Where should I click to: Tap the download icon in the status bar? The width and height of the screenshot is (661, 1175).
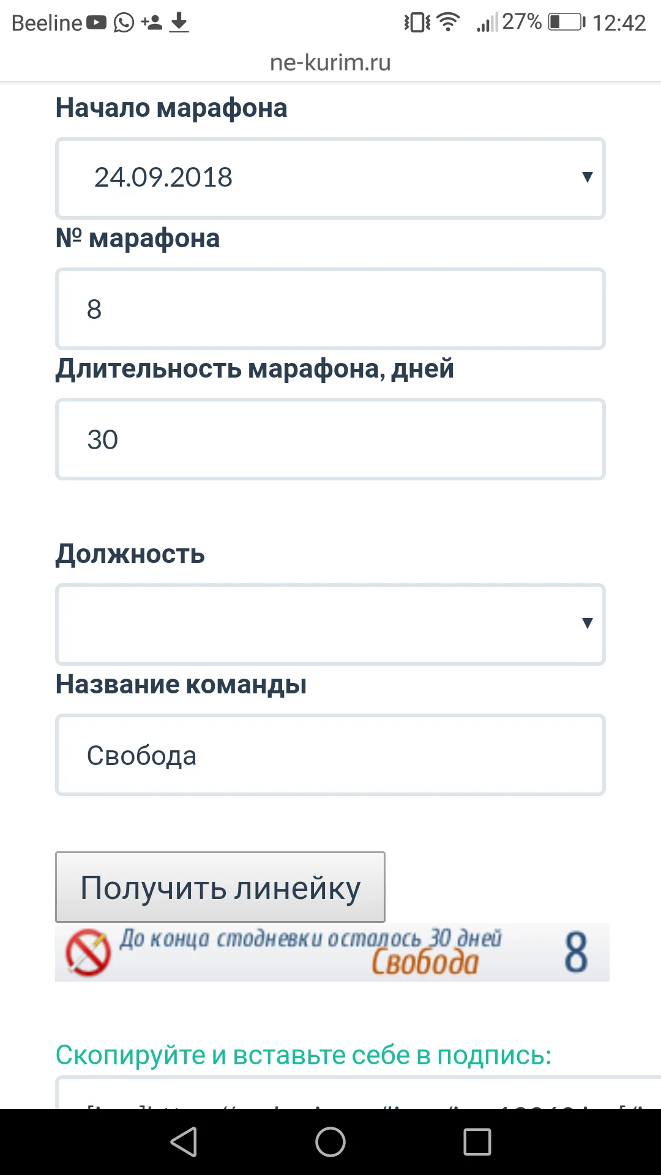(x=179, y=23)
